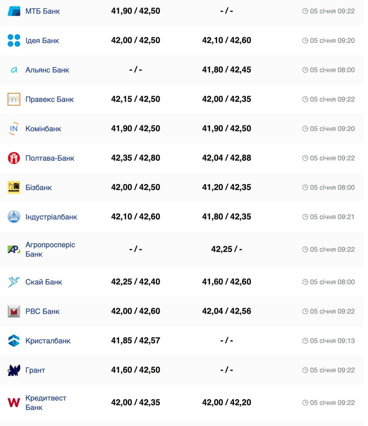Click the Скай Банк bird logo
Viewport: 368px width, 426px height.
tap(14, 282)
